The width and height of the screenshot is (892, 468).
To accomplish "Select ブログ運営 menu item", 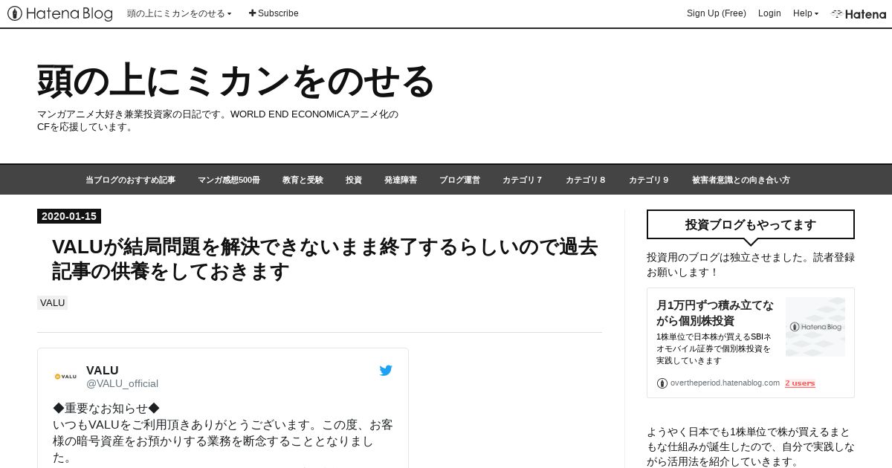I will click(x=459, y=180).
